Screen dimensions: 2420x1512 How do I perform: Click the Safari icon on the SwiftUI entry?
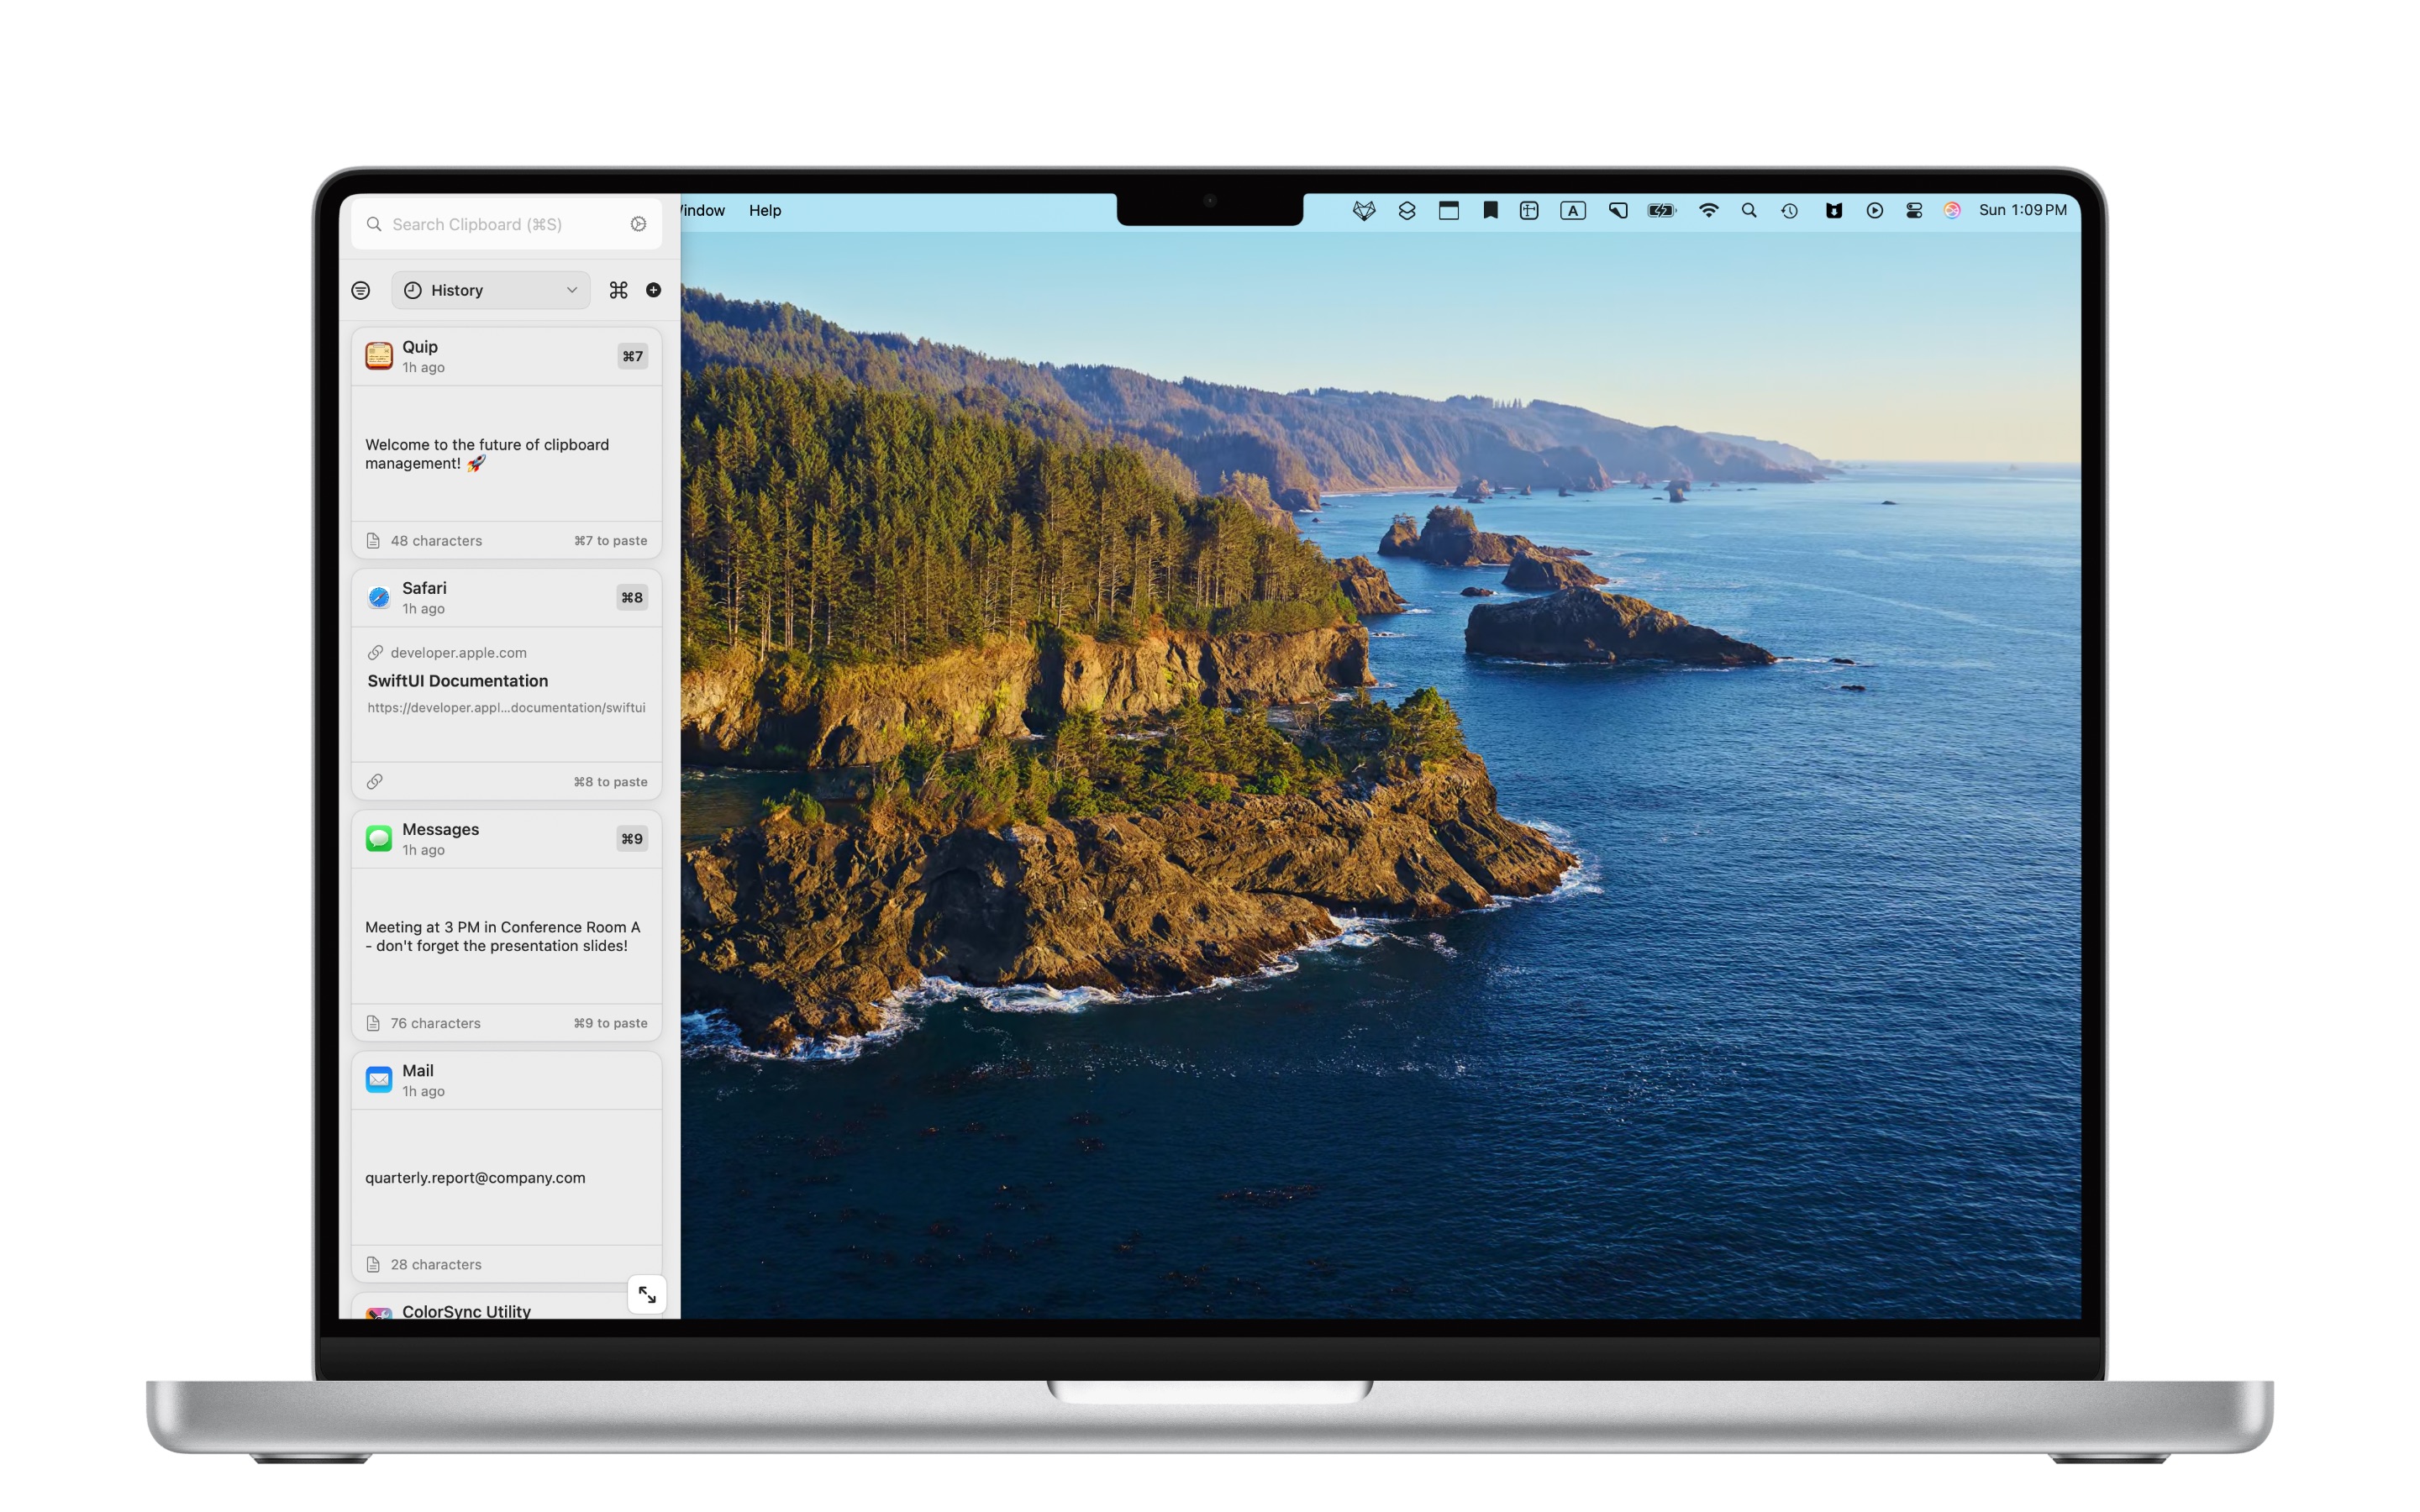pos(379,597)
